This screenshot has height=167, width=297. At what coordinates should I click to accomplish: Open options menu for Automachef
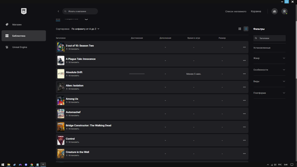click(245, 114)
